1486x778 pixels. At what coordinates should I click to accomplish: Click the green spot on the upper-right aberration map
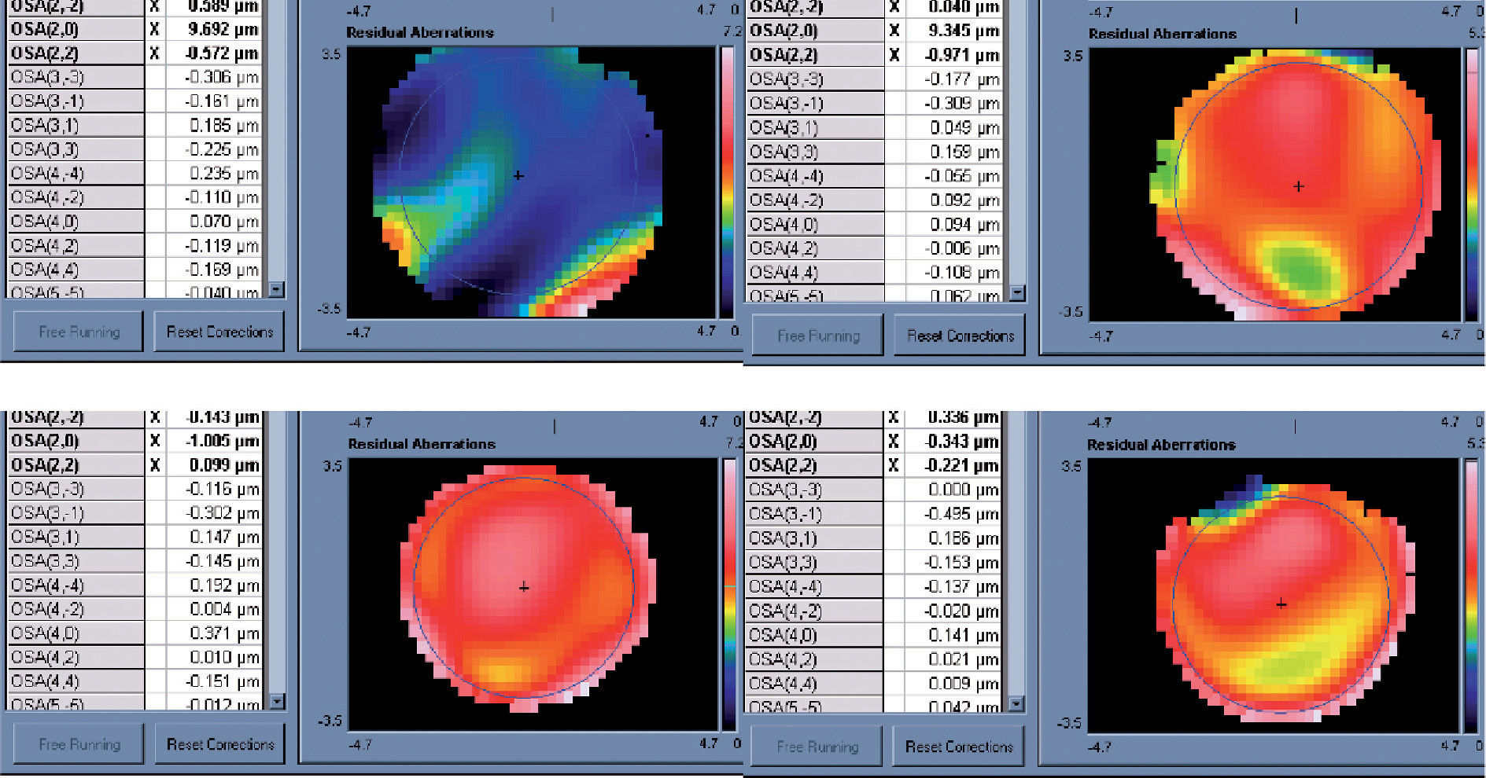(1300, 269)
